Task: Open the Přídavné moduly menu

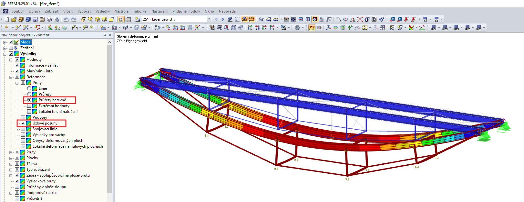Action: [186, 11]
